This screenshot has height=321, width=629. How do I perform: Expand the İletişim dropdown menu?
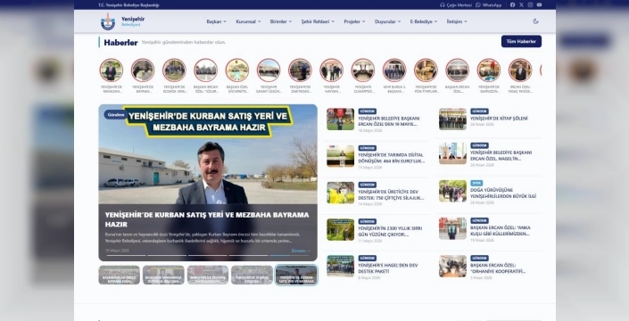pos(457,21)
